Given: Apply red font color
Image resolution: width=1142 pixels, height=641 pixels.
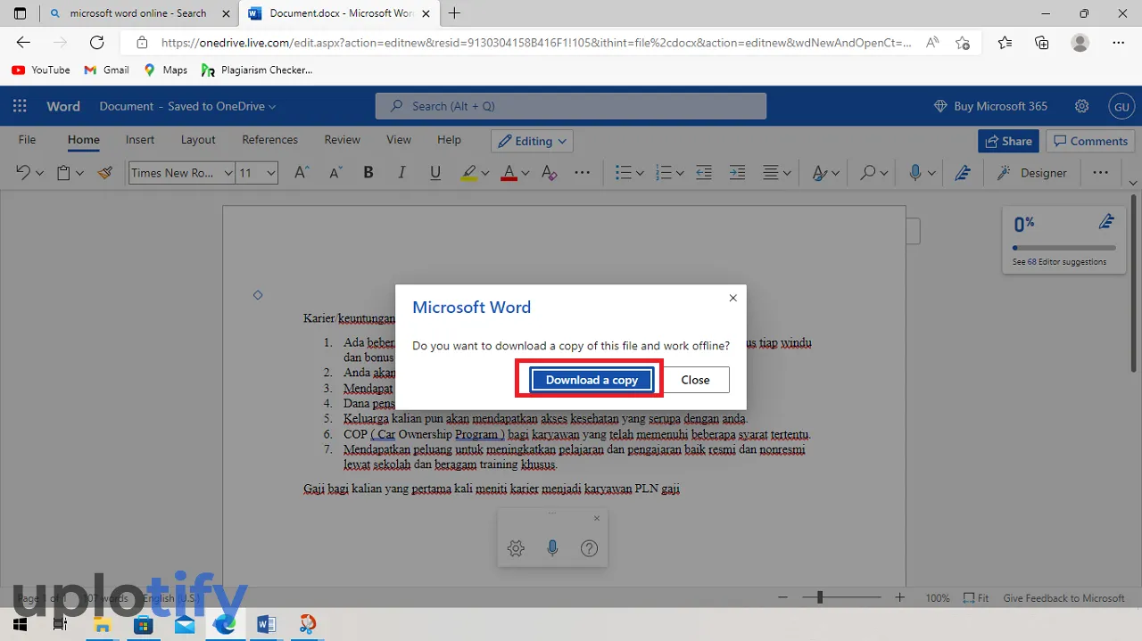Looking at the screenshot, I should [509, 173].
